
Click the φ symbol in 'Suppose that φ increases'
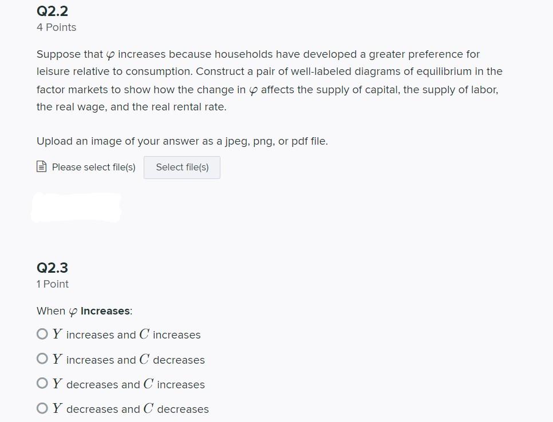[x=110, y=55]
